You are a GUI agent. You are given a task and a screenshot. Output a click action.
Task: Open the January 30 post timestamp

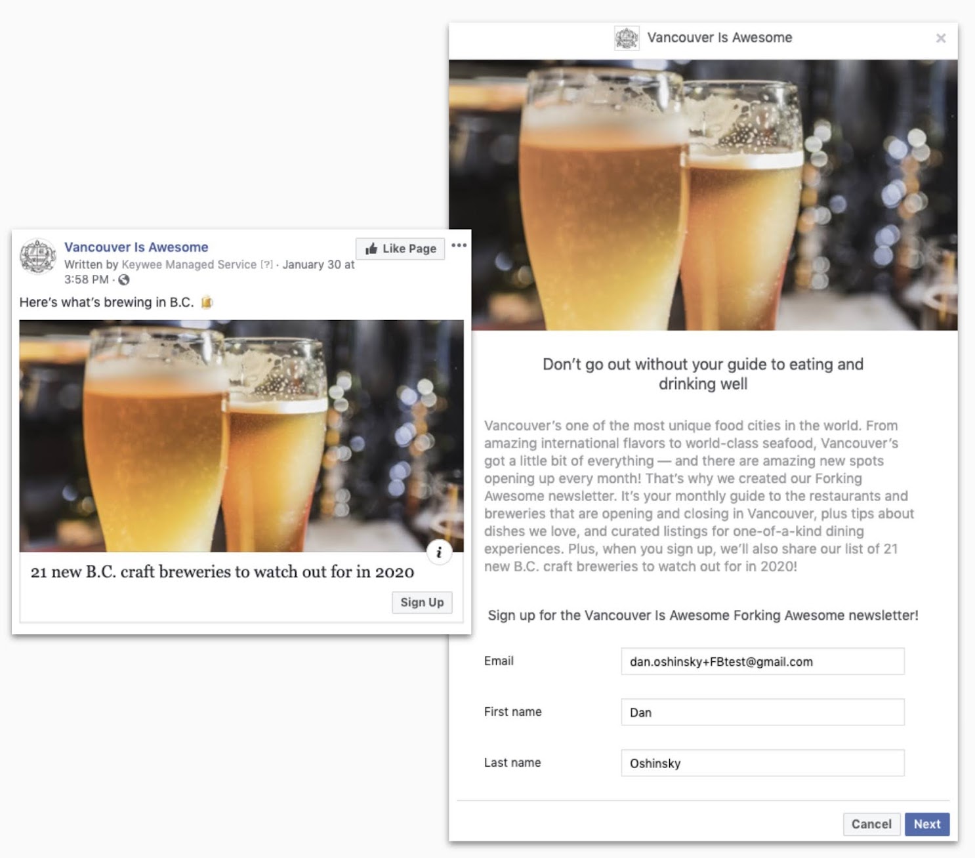point(209,272)
